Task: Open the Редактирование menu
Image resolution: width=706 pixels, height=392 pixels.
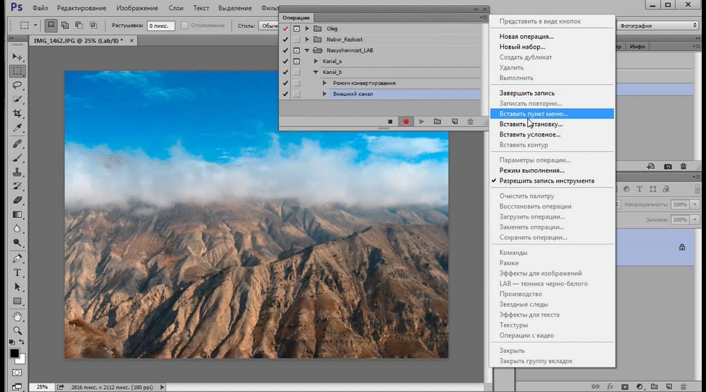Action: [x=82, y=8]
